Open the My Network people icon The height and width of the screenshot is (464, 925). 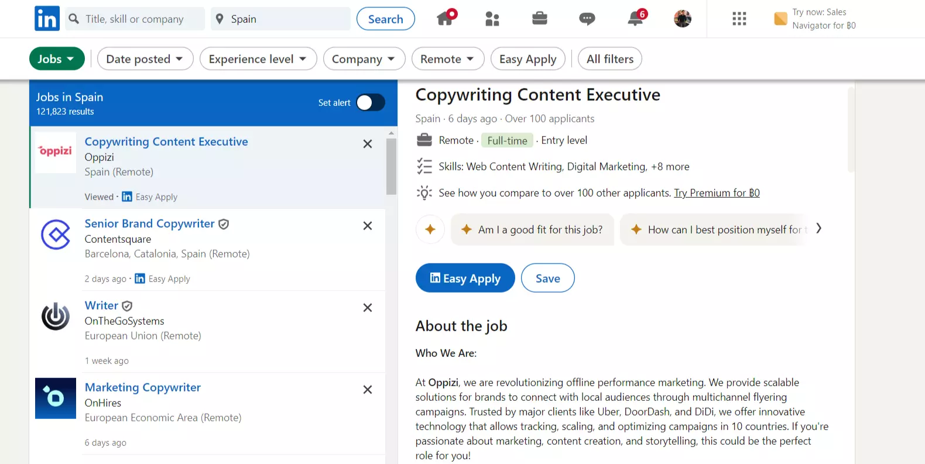tap(492, 19)
